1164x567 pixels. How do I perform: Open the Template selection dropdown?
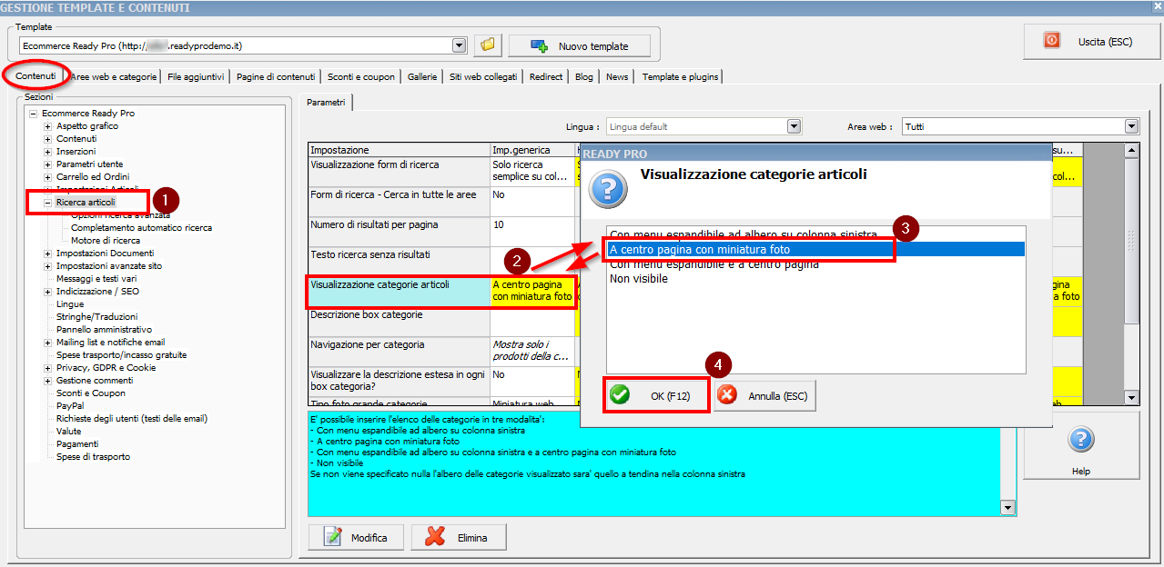tap(459, 45)
